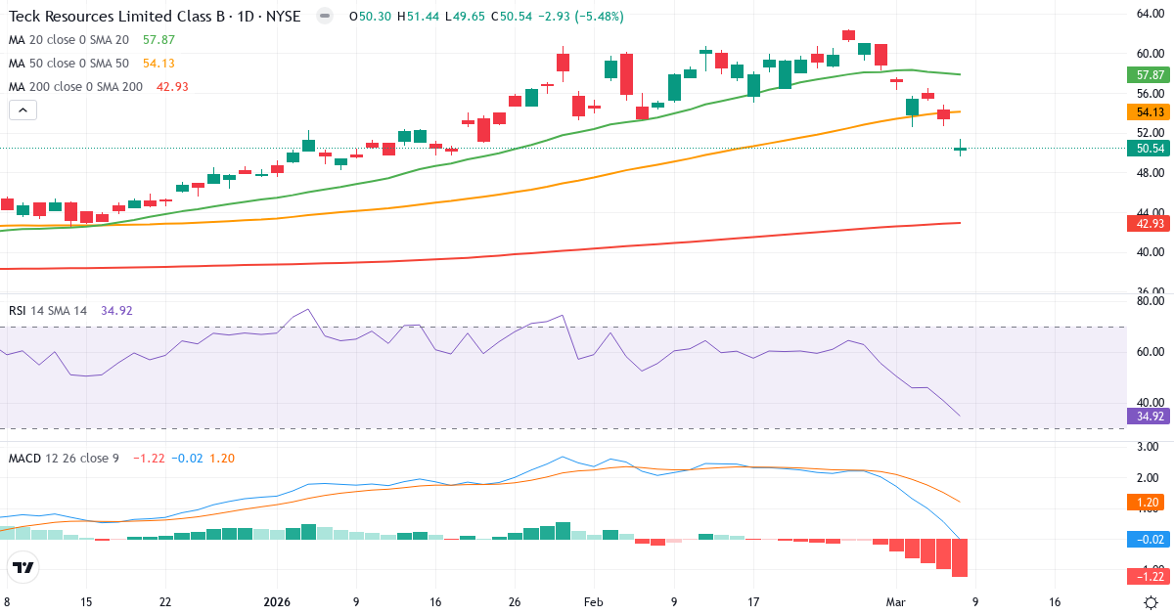Image resolution: width=1174 pixels, height=616 pixels.
Task: Open the chart settings gear icon
Action: point(1151,603)
